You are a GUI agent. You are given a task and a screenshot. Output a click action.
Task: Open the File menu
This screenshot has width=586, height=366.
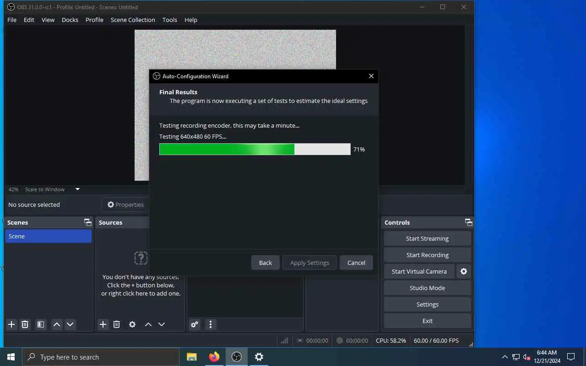click(12, 20)
